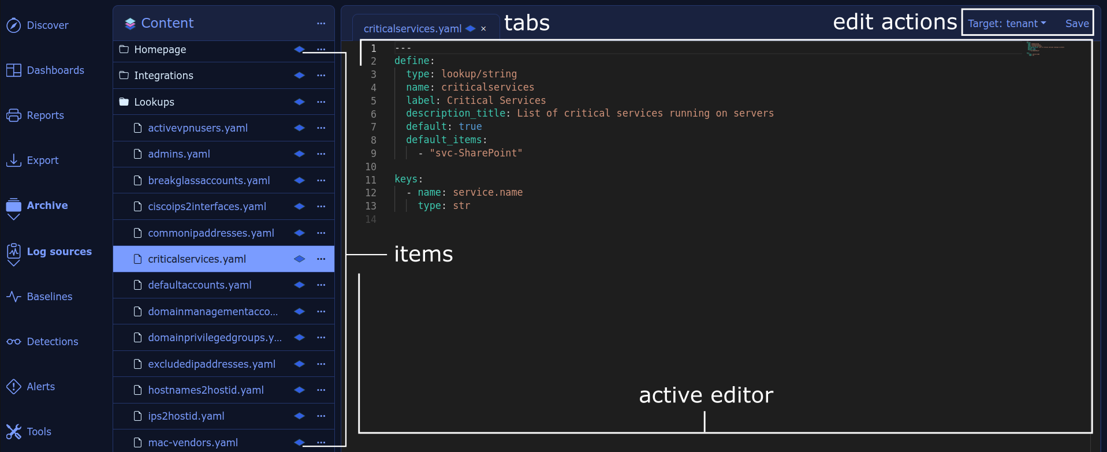Click the layer diamond icon beside admins.yaml
1107x452 pixels.
(299, 154)
